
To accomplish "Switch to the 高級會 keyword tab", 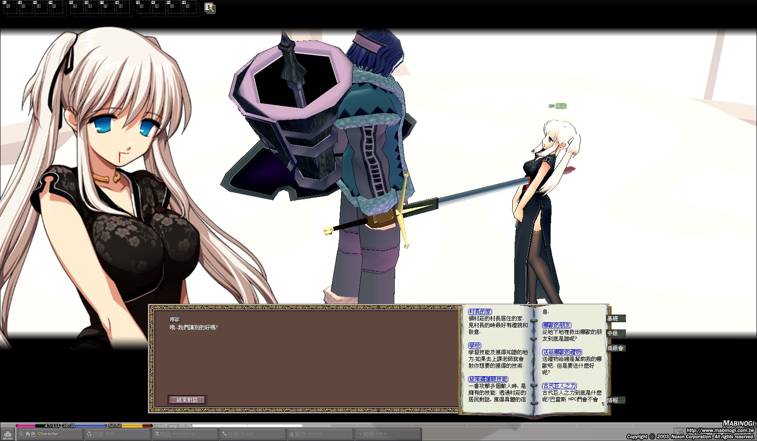I will click(x=615, y=348).
